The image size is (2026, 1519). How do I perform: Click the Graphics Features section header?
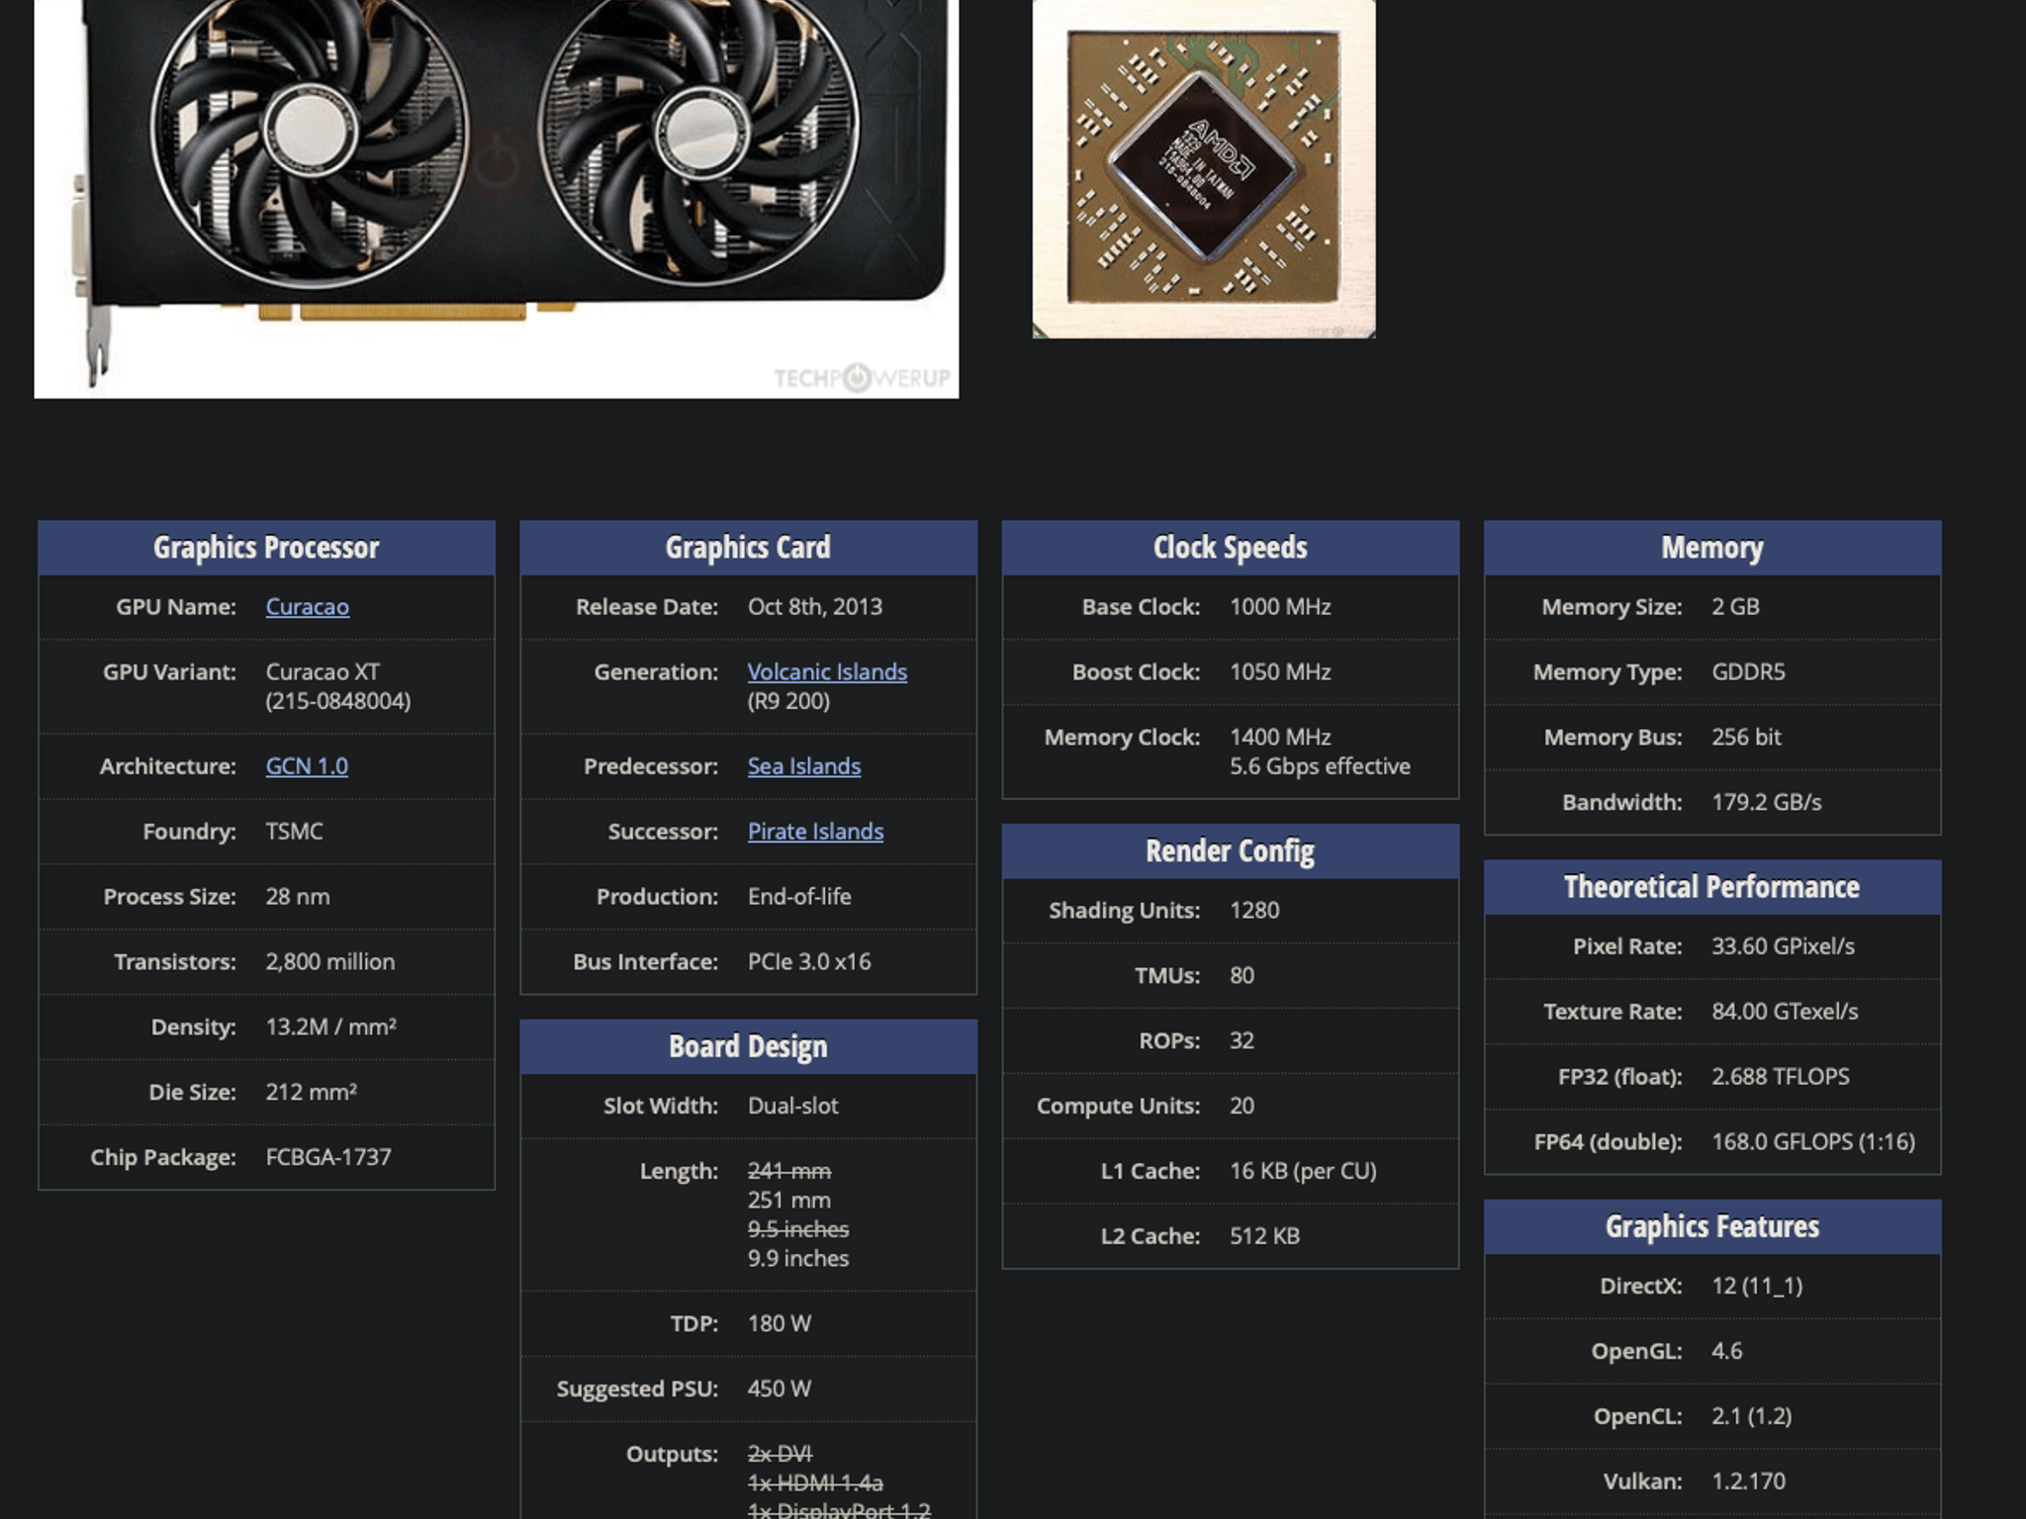[1711, 1227]
